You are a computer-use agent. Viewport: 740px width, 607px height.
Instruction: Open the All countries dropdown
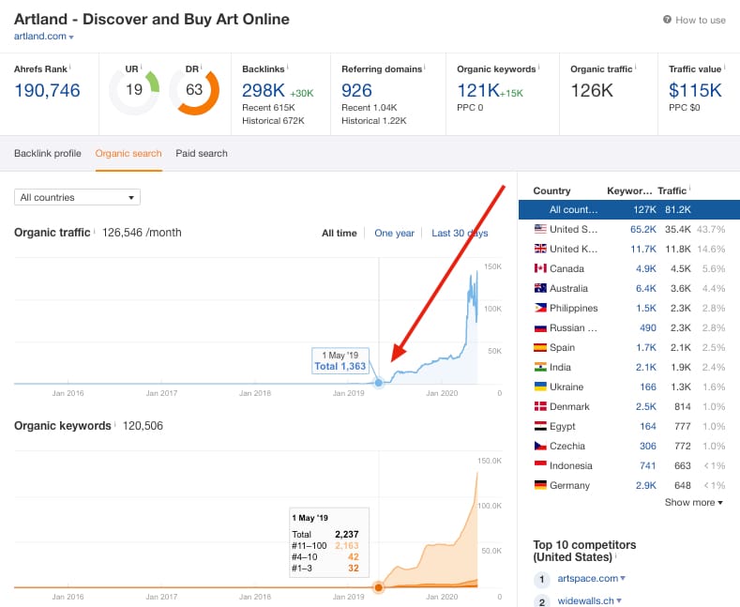coord(78,197)
